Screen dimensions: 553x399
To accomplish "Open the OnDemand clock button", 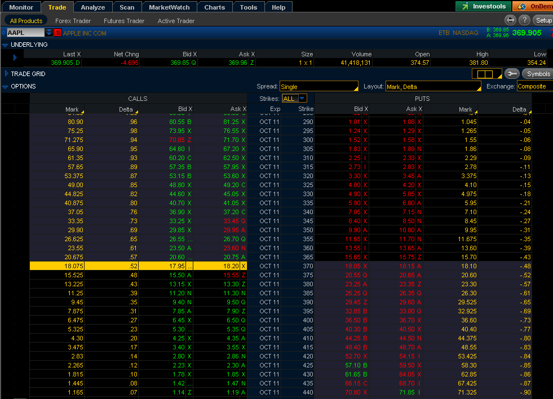I will coord(533,7).
